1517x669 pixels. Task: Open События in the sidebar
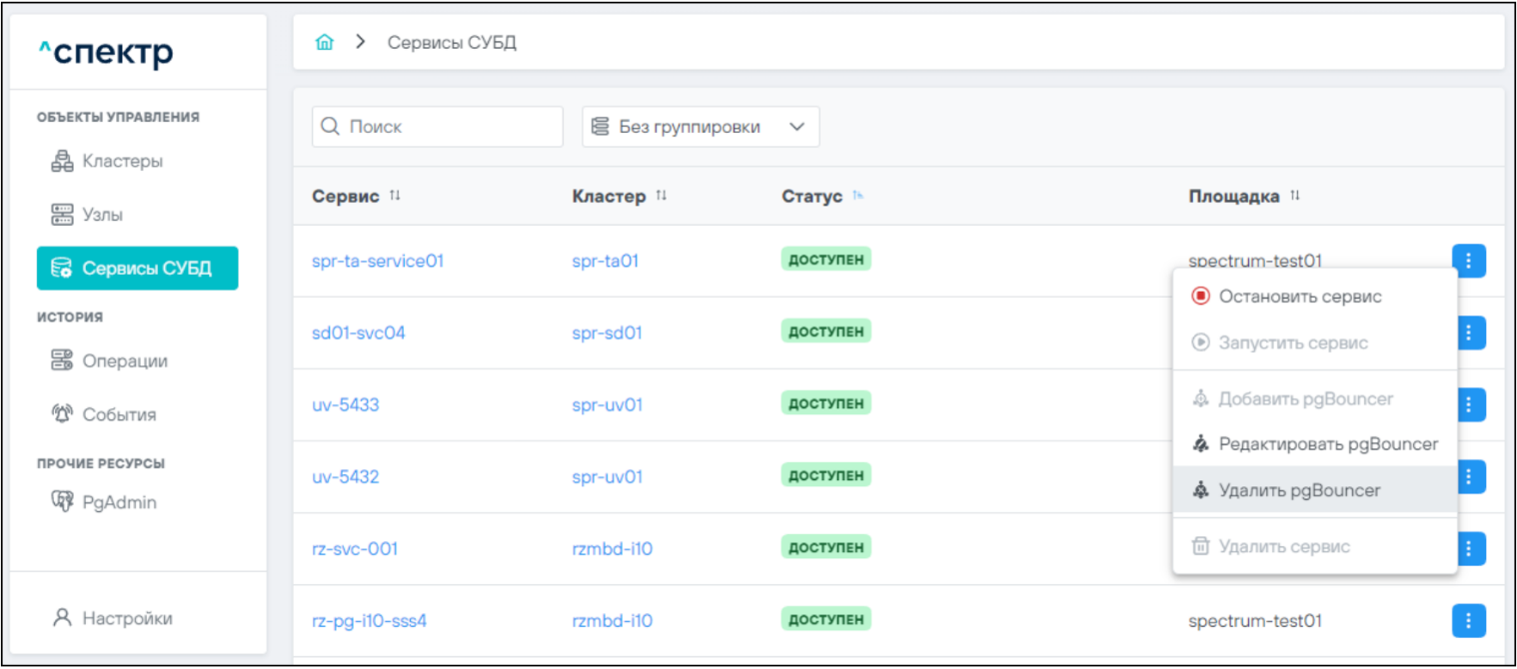coord(118,414)
